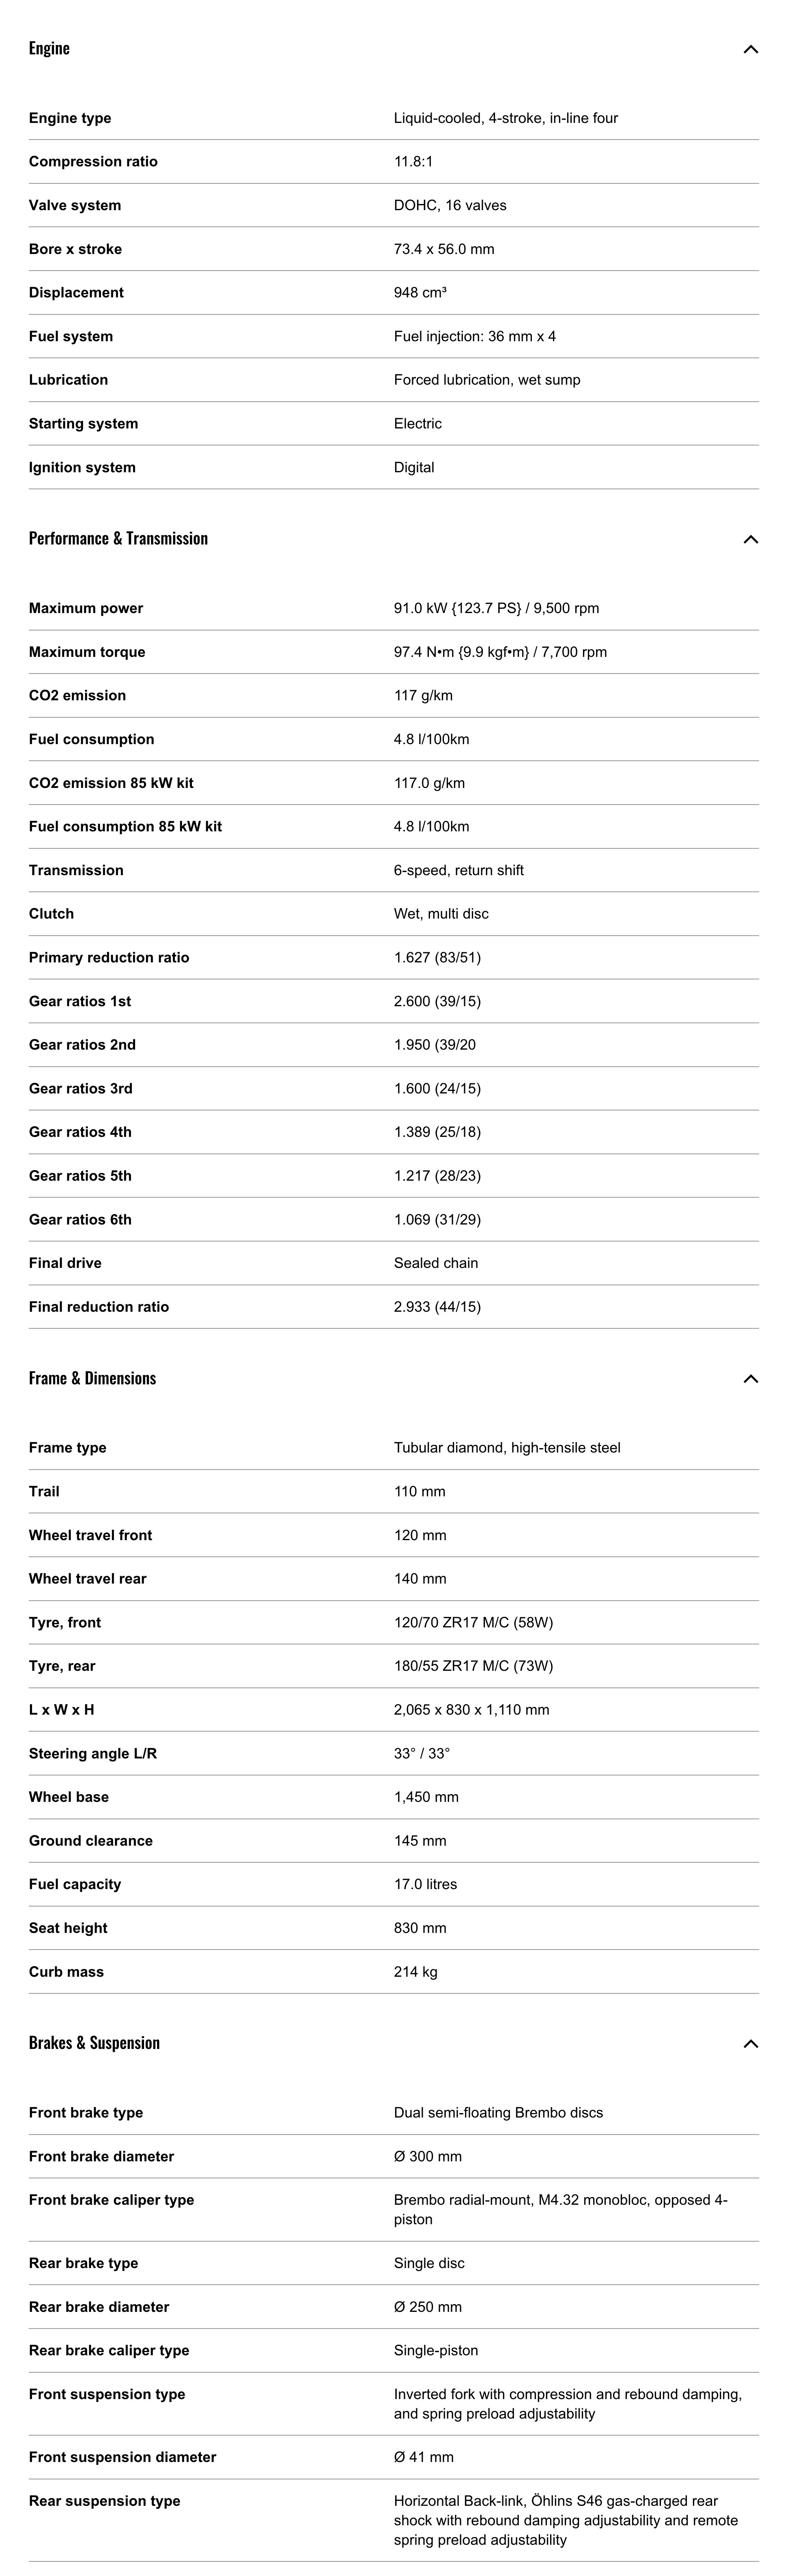Image resolution: width=792 pixels, height=2576 pixels.
Task: Click the Maximum torque value text
Action: point(500,652)
